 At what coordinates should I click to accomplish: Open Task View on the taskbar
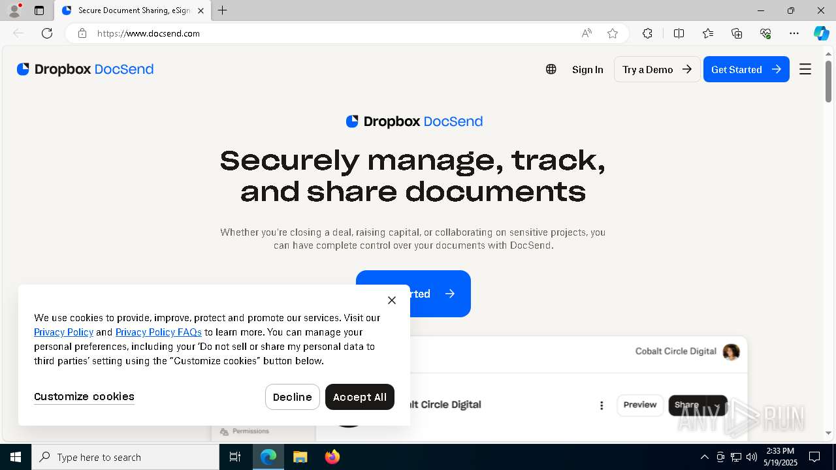coord(235,457)
